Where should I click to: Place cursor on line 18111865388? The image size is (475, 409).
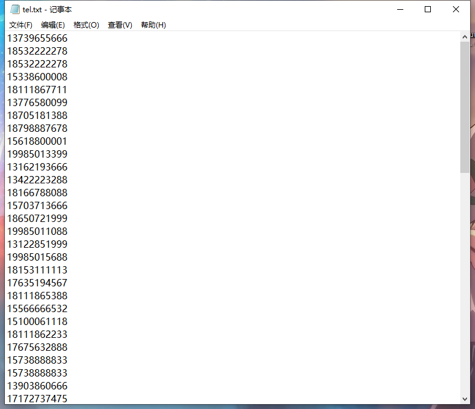37,296
